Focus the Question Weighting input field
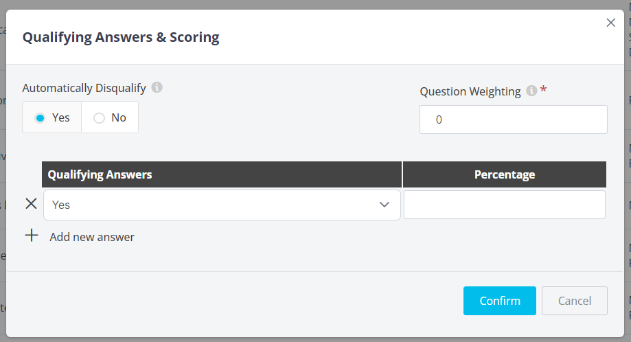The image size is (631, 342). point(513,119)
